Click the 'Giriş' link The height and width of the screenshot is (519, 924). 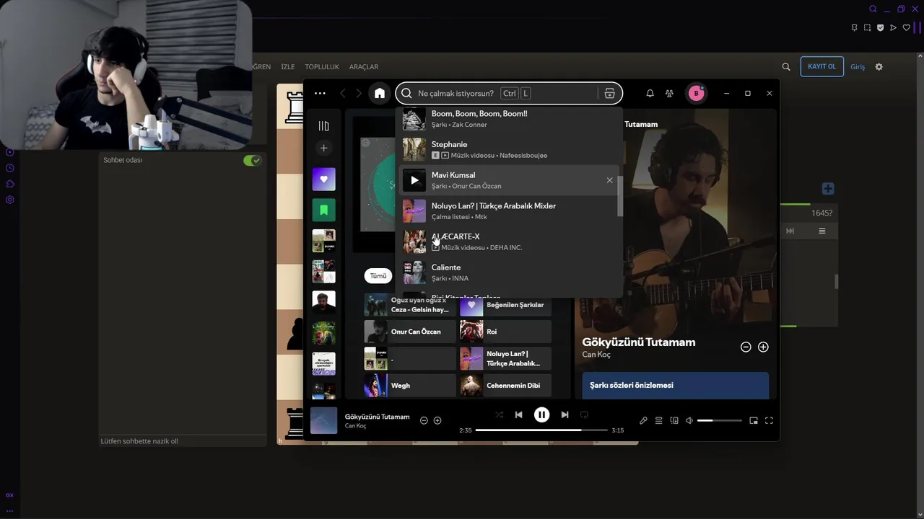pyautogui.click(x=858, y=67)
